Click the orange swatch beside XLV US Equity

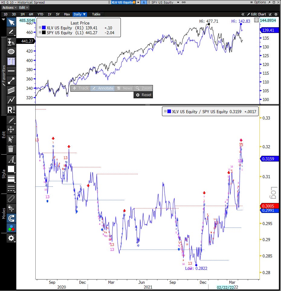click(134, 2)
